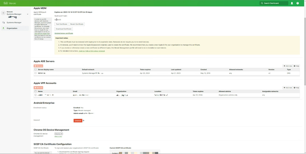Click the 'Apr 21, 2023' last updated cell
Screen dimensions: 306x154
point(176,73)
